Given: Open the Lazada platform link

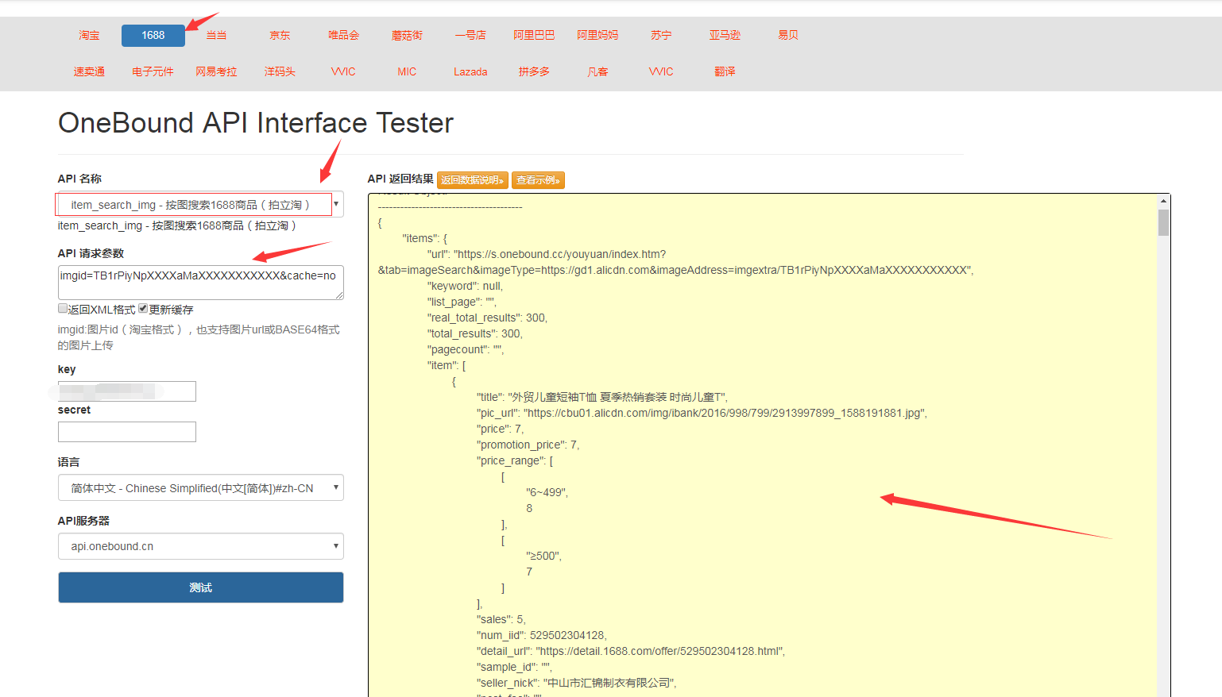Looking at the screenshot, I should [470, 71].
